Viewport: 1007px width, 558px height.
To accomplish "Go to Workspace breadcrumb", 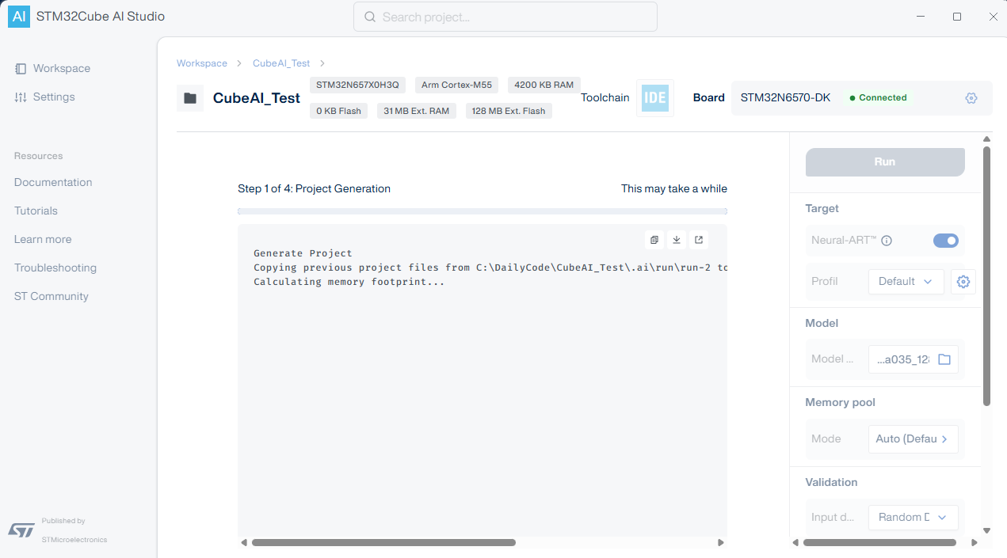I will [x=202, y=63].
